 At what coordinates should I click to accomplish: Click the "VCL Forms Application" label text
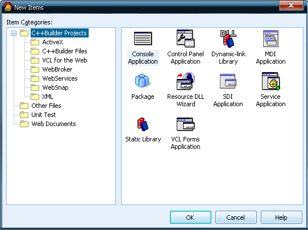pyautogui.click(x=185, y=143)
